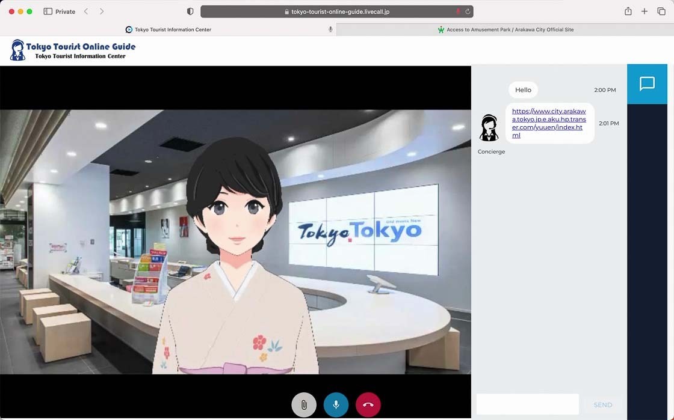Select the address bar URL field

(x=337, y=11)
